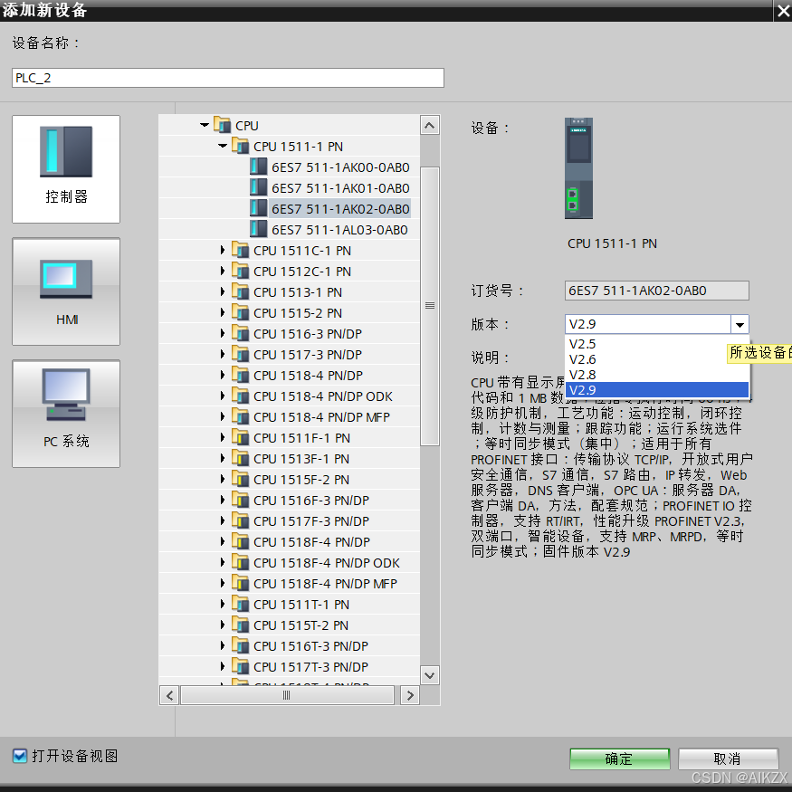Select the PC 系统 device category
The image size is (792, 792).
pos(66,414)
